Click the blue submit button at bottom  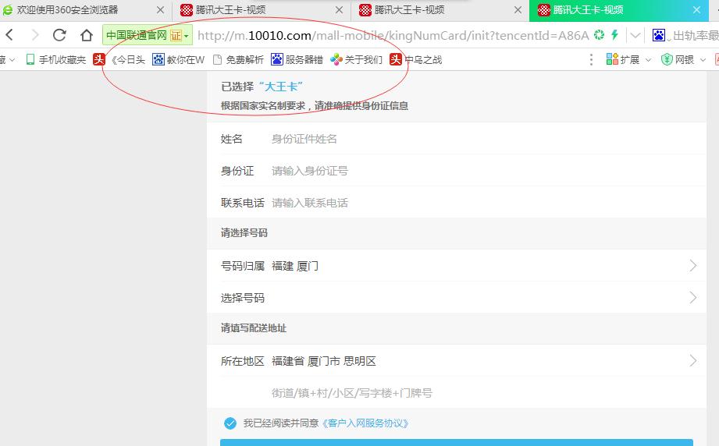pos(456,442)
